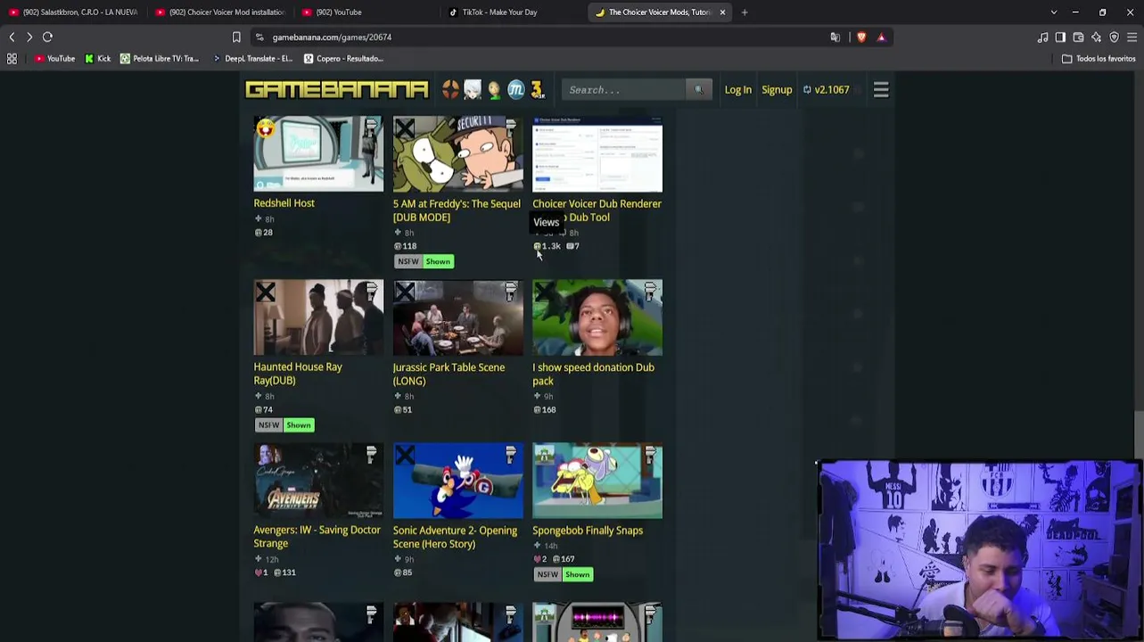Screen dimensions: 1144x642
Task: Click the Brave Rewards triangle icon
Action: point(881,37)
